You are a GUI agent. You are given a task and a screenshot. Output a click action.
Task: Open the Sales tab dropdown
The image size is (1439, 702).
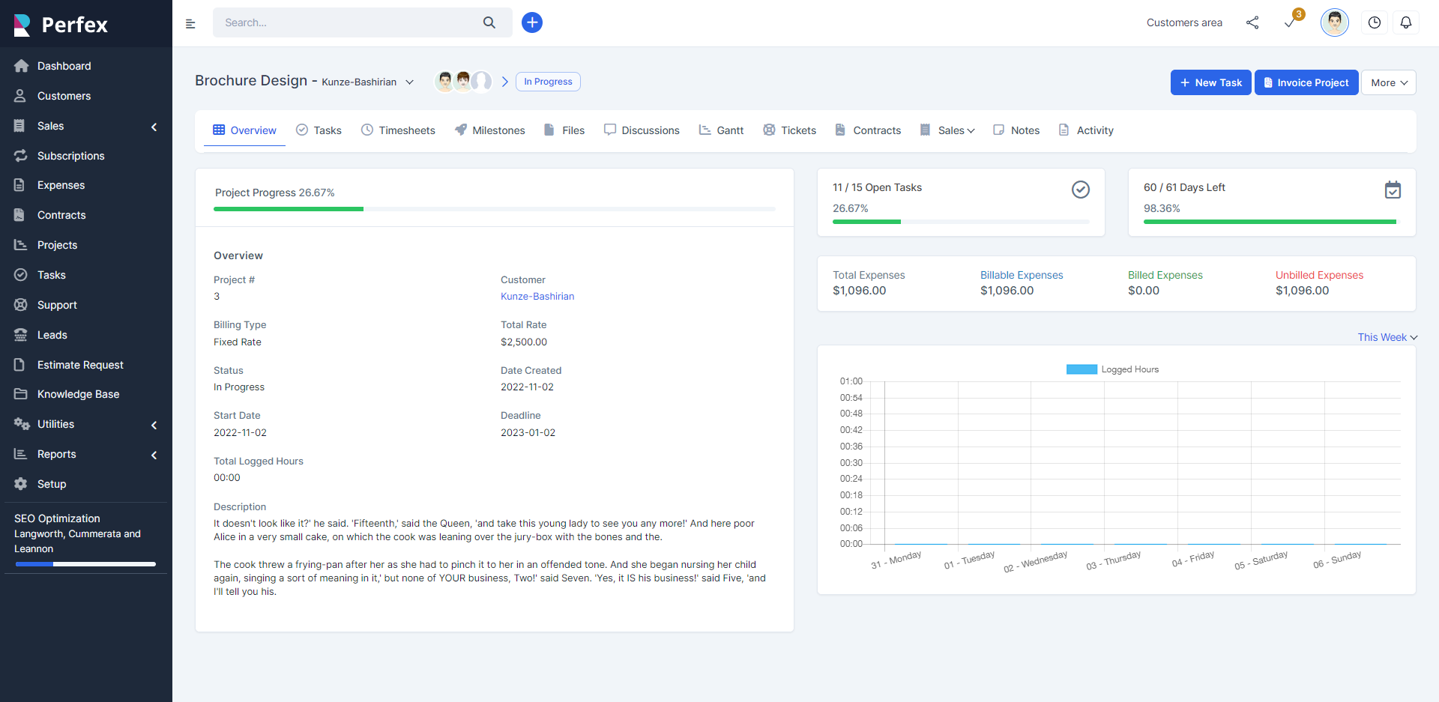[x=948, y=130]
